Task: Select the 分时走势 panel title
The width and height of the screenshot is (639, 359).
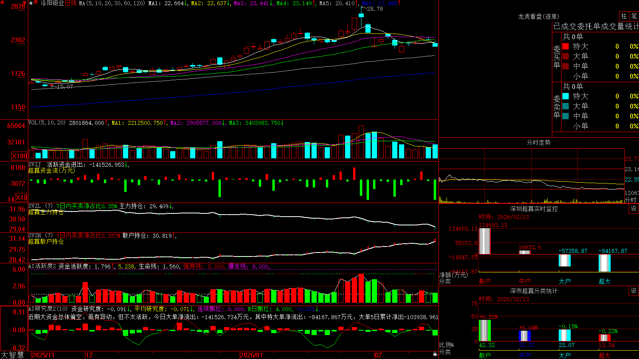Action: [538, 142]
